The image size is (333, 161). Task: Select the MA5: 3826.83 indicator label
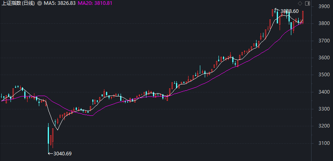coord(59,3)
